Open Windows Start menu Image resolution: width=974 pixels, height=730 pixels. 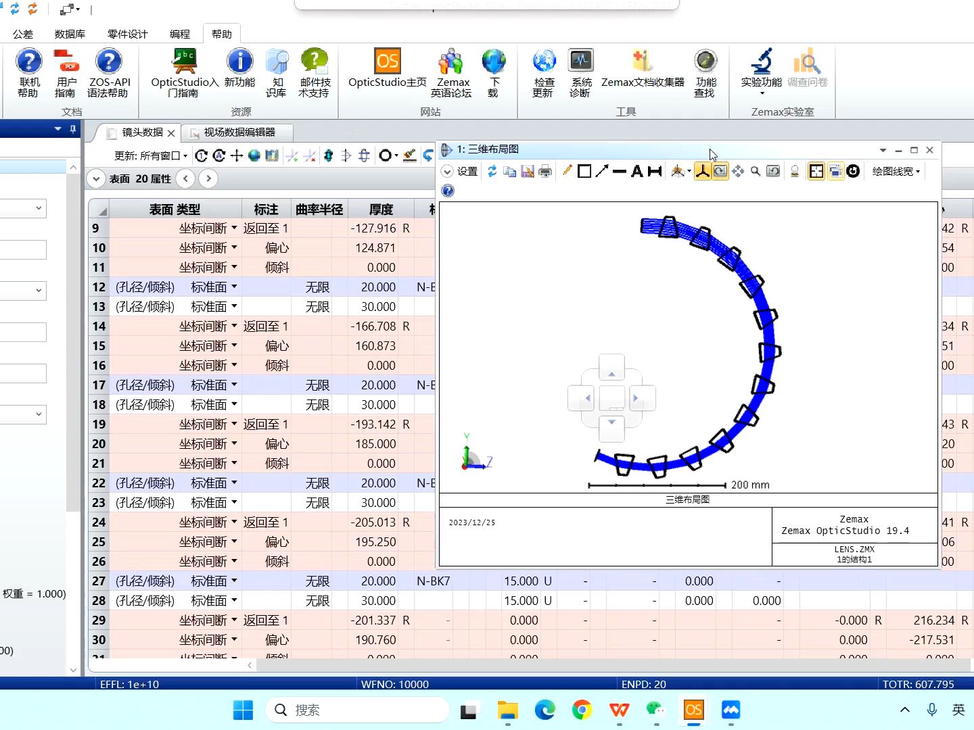pos(243,710)
